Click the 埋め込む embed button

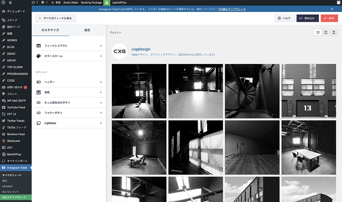(307, 18)
